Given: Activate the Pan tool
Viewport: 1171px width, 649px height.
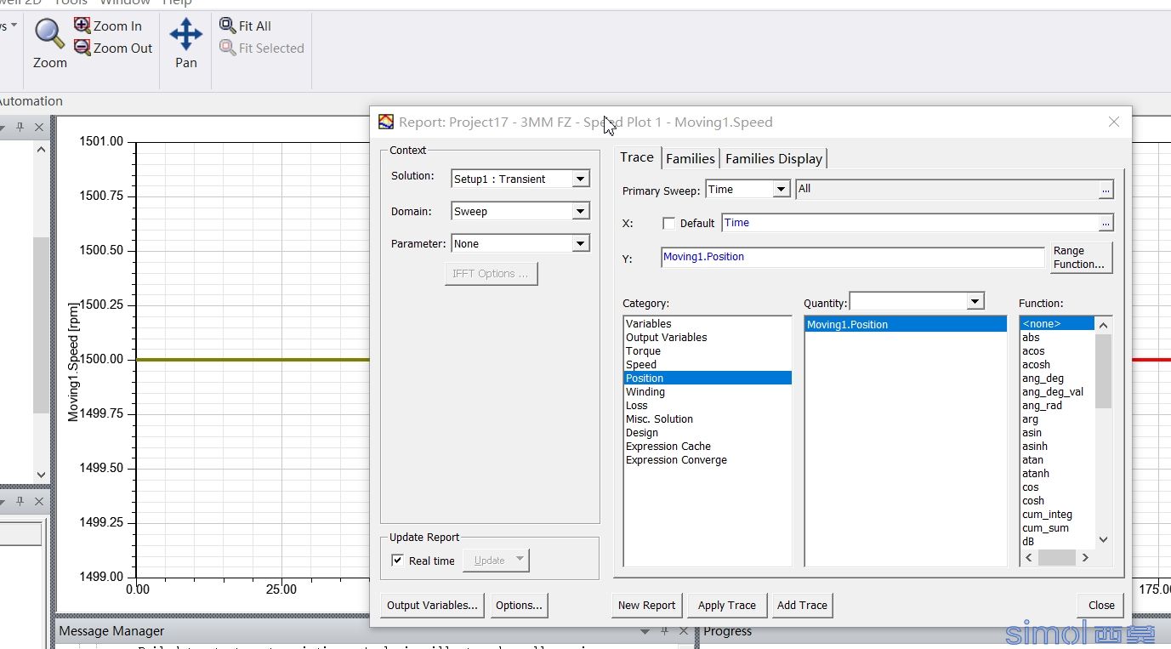Looking at the screenshot, I should pyautogui.click(x=185, y=44).
